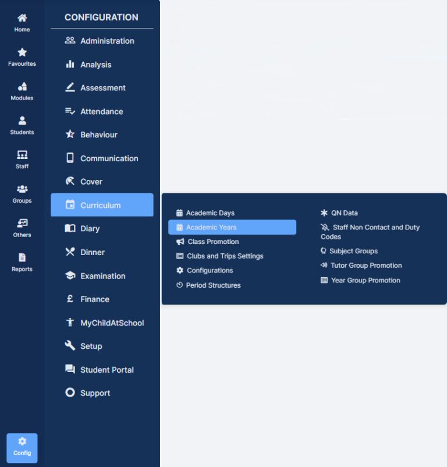Open the Staff section
This screenshot has height=467, width=447.
pyautogui.click(x=22, y=160)
